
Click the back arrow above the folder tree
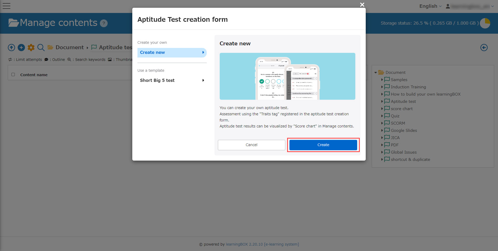[484, 47]
